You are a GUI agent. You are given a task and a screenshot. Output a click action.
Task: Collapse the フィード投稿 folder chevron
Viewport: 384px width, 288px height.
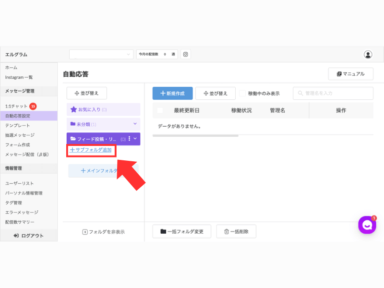coord(135,139)
